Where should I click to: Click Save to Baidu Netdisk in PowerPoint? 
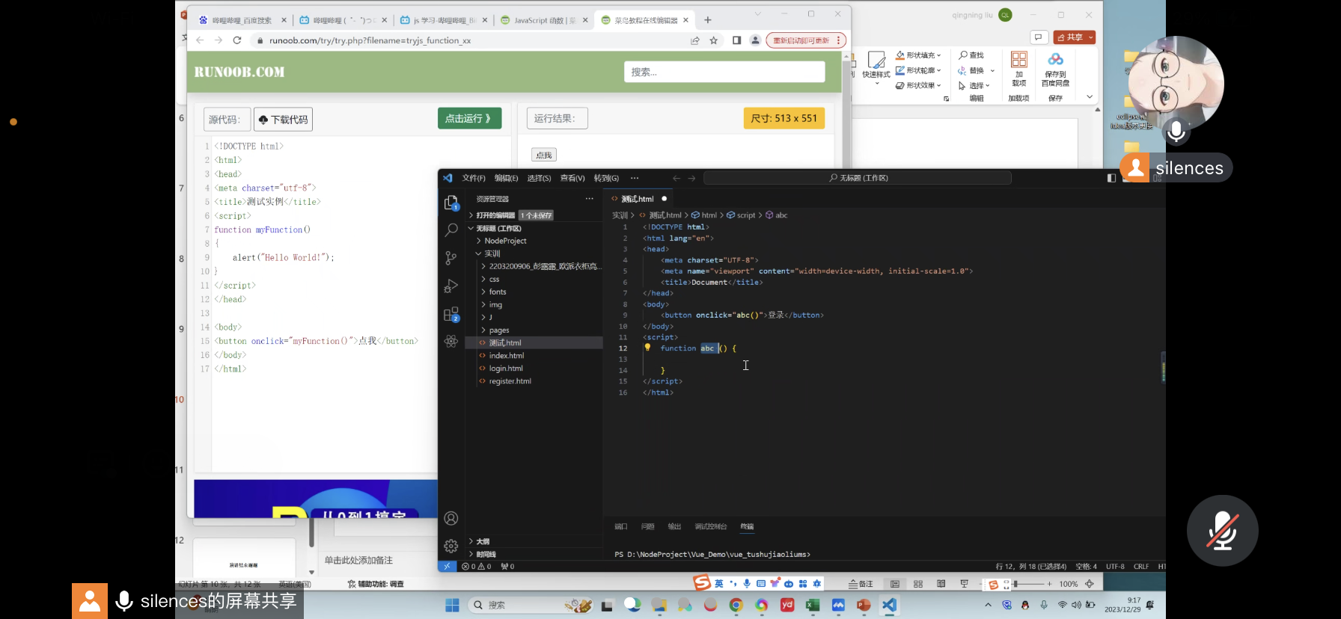1055,69
